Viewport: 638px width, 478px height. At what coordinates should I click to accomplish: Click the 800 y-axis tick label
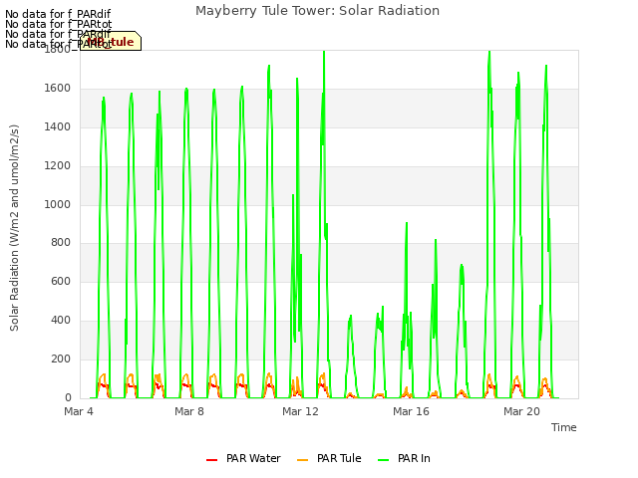pos(61,243)
